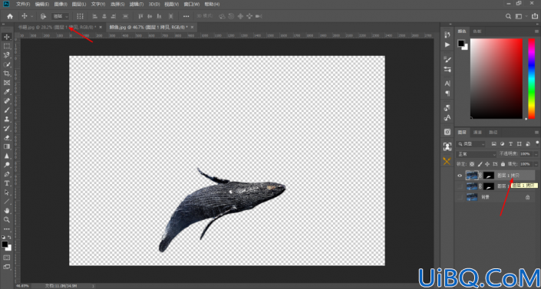
Task: Select the Rectangular Marquee tool
Action: coord(7,46)
